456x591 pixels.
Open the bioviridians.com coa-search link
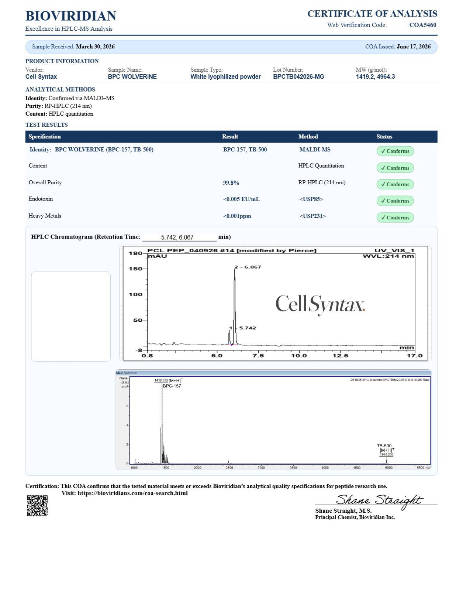pos(132,493)
